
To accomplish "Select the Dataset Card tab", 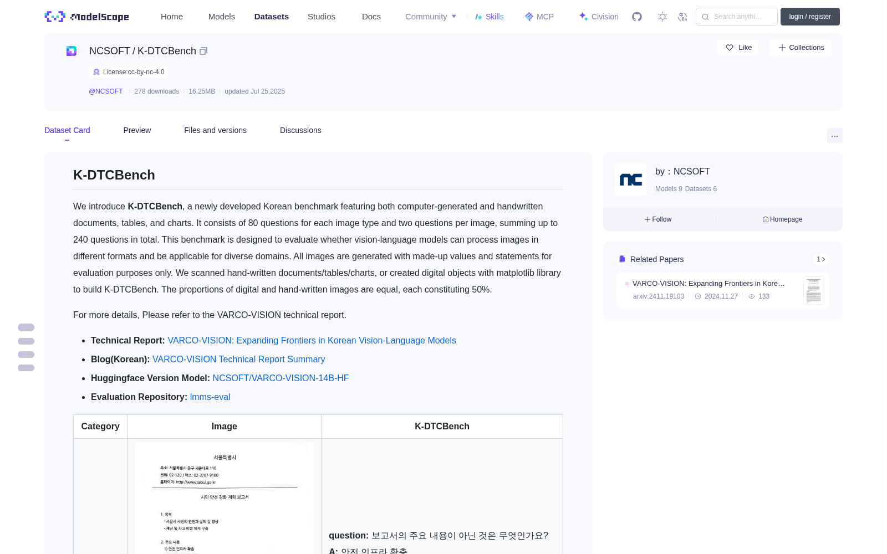I will [x=67, y=130].
